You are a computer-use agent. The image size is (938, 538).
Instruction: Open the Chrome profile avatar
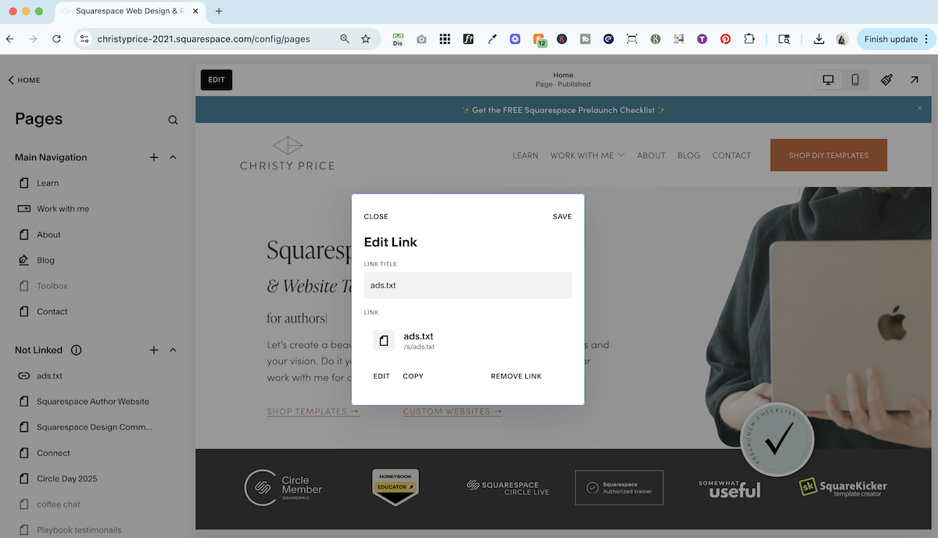coord(842,38)
